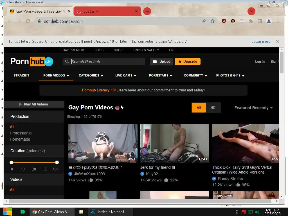288x216 pixels.
Task: Go to the Straight nav section
Action: coord(21,75)
